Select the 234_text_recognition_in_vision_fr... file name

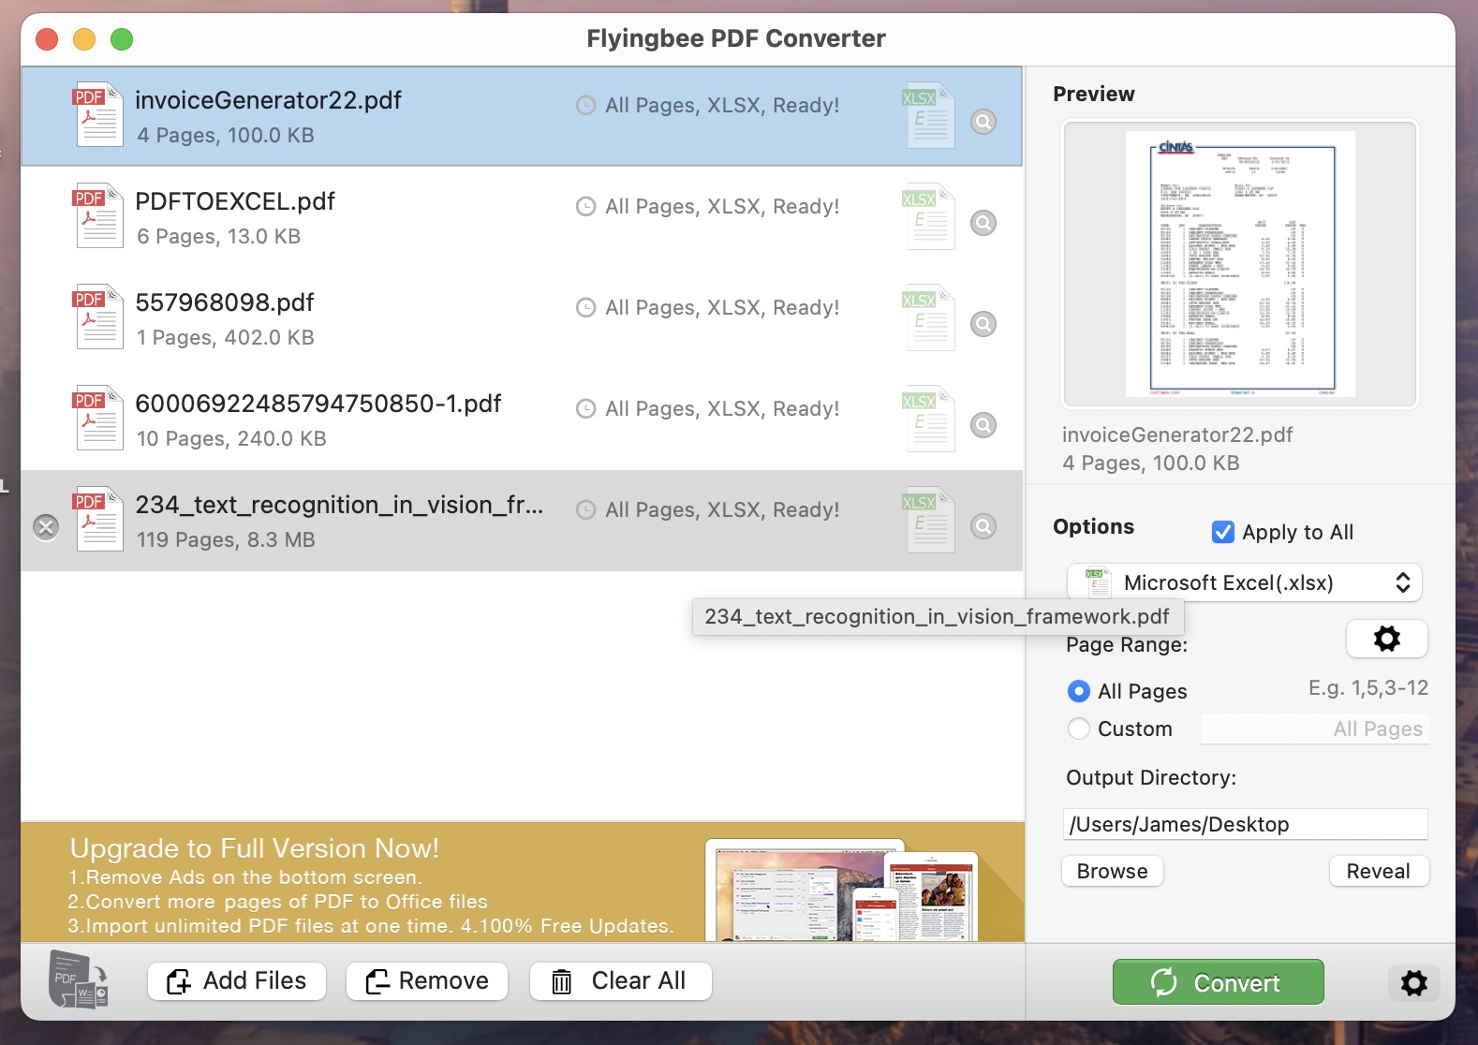[339, 505]
